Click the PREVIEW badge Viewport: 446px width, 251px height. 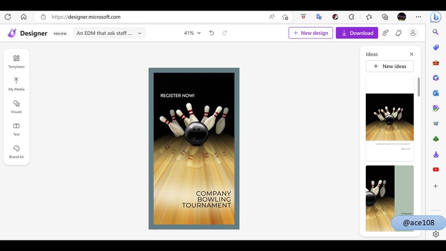pos(60,33)
